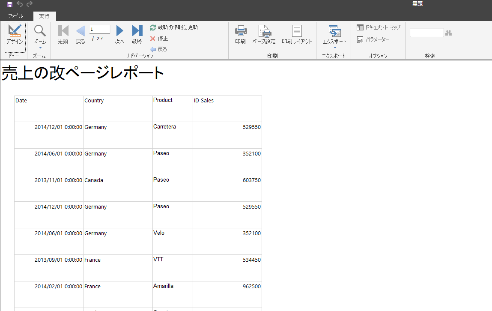492x311 pixels.
Task: Click the page number input field
Action: pos(99,29)
